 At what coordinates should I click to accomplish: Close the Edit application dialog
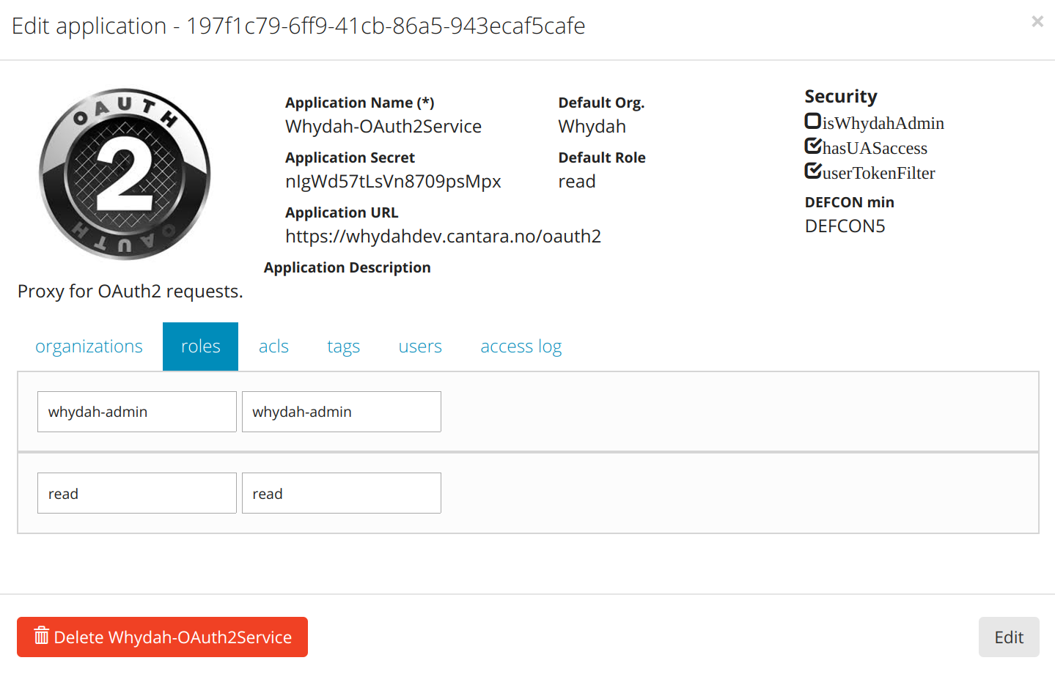(1037, 21)
